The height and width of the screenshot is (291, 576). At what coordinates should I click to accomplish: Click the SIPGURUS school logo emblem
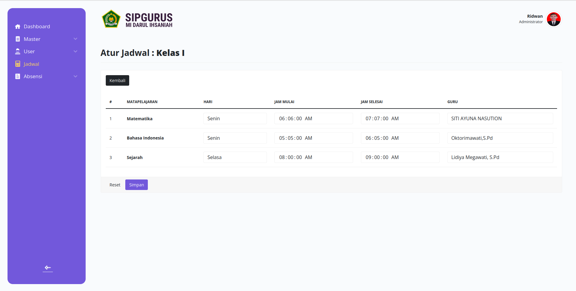tap(111, 19)
